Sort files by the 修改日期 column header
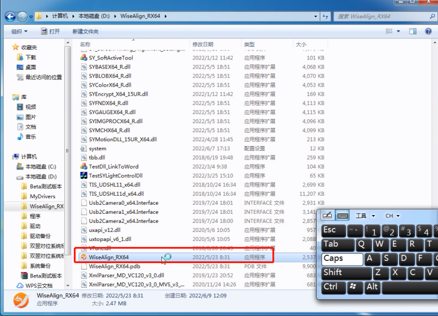The image size is (438, 316). click(203, 44)
